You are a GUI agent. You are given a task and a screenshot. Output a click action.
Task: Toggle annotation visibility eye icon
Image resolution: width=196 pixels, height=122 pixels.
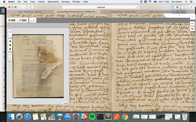point(192,23)
